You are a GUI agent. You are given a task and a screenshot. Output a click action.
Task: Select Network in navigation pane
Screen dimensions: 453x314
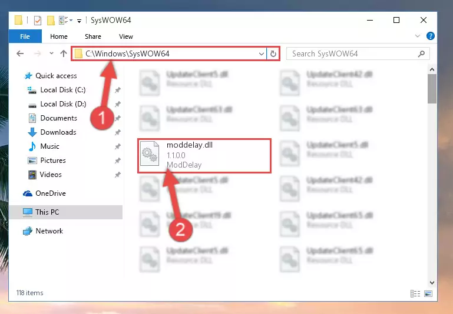[x=49, y=231]
